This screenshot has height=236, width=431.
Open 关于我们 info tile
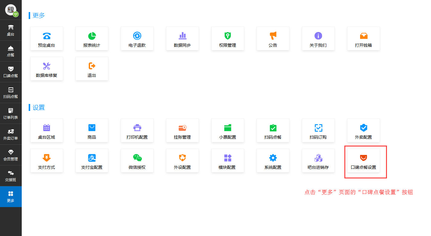click(318, 39)
